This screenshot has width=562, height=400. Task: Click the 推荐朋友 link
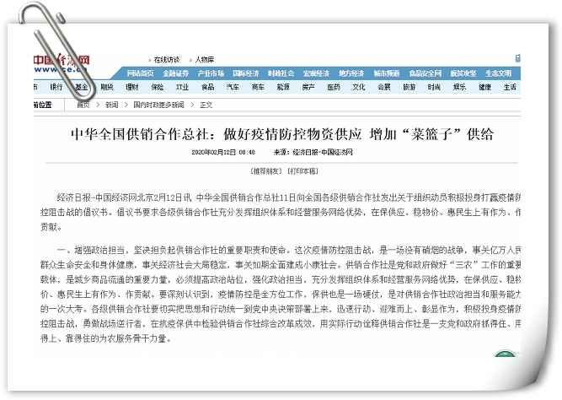[266, 171]
